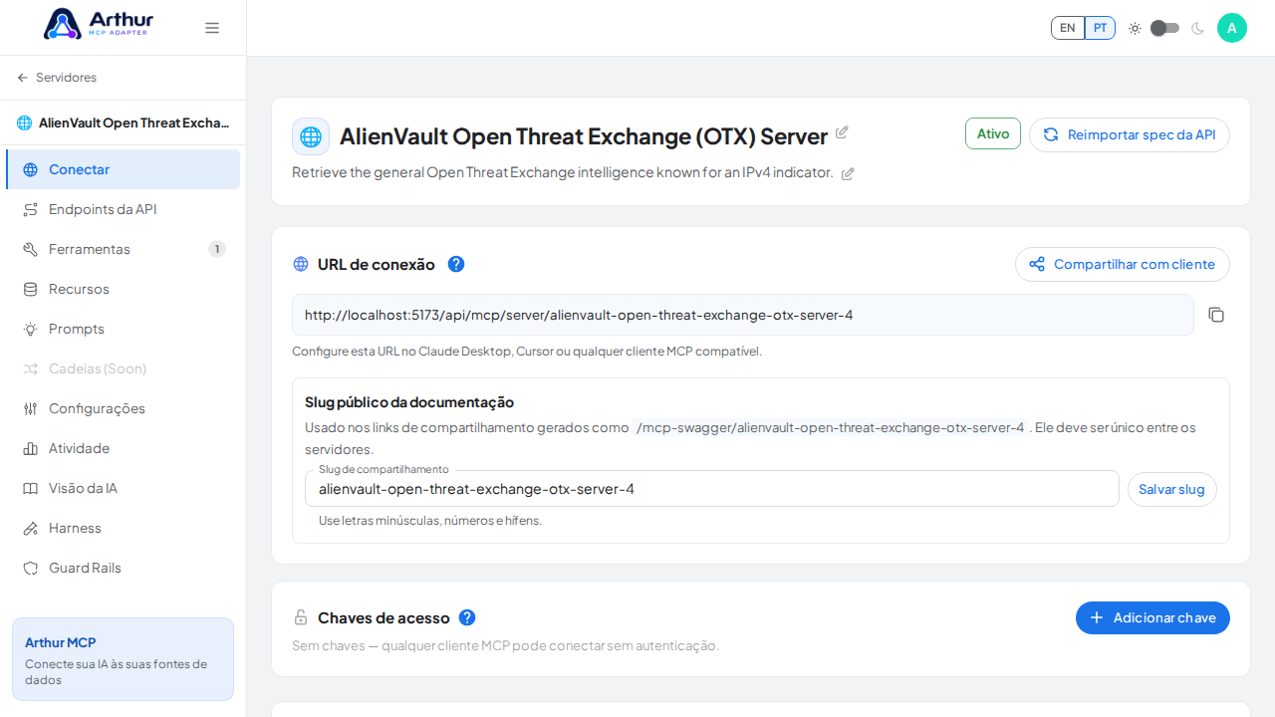This screenshot has height=717, width=1275.
Task: Click 'Sem chaves' no-authentication notice
Action: 505,645
